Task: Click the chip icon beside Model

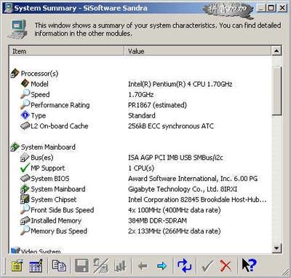Action: (x=25, y=84)
